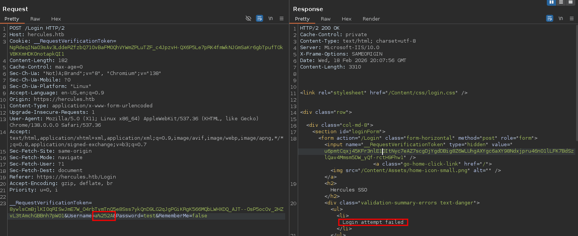Toggle the crossed-eye hide icon in Request

tap(248, 18)
